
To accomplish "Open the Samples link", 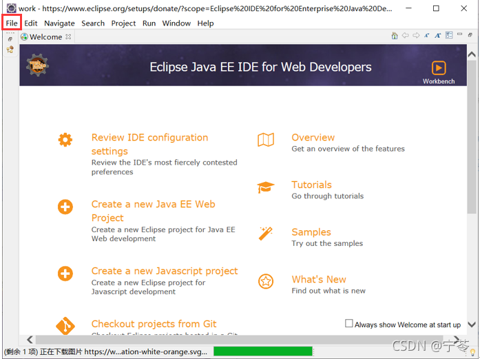I will 311,232.
